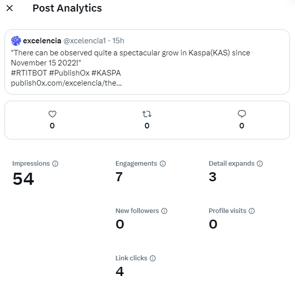Click the reply speech bubble icon
Screen dimensions: 295x284
pyautogui.click(x=242, y=114)
